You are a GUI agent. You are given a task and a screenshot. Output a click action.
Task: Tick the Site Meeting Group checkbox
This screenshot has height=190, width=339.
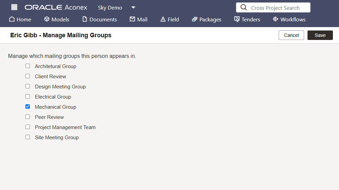[x=28, y=137]
